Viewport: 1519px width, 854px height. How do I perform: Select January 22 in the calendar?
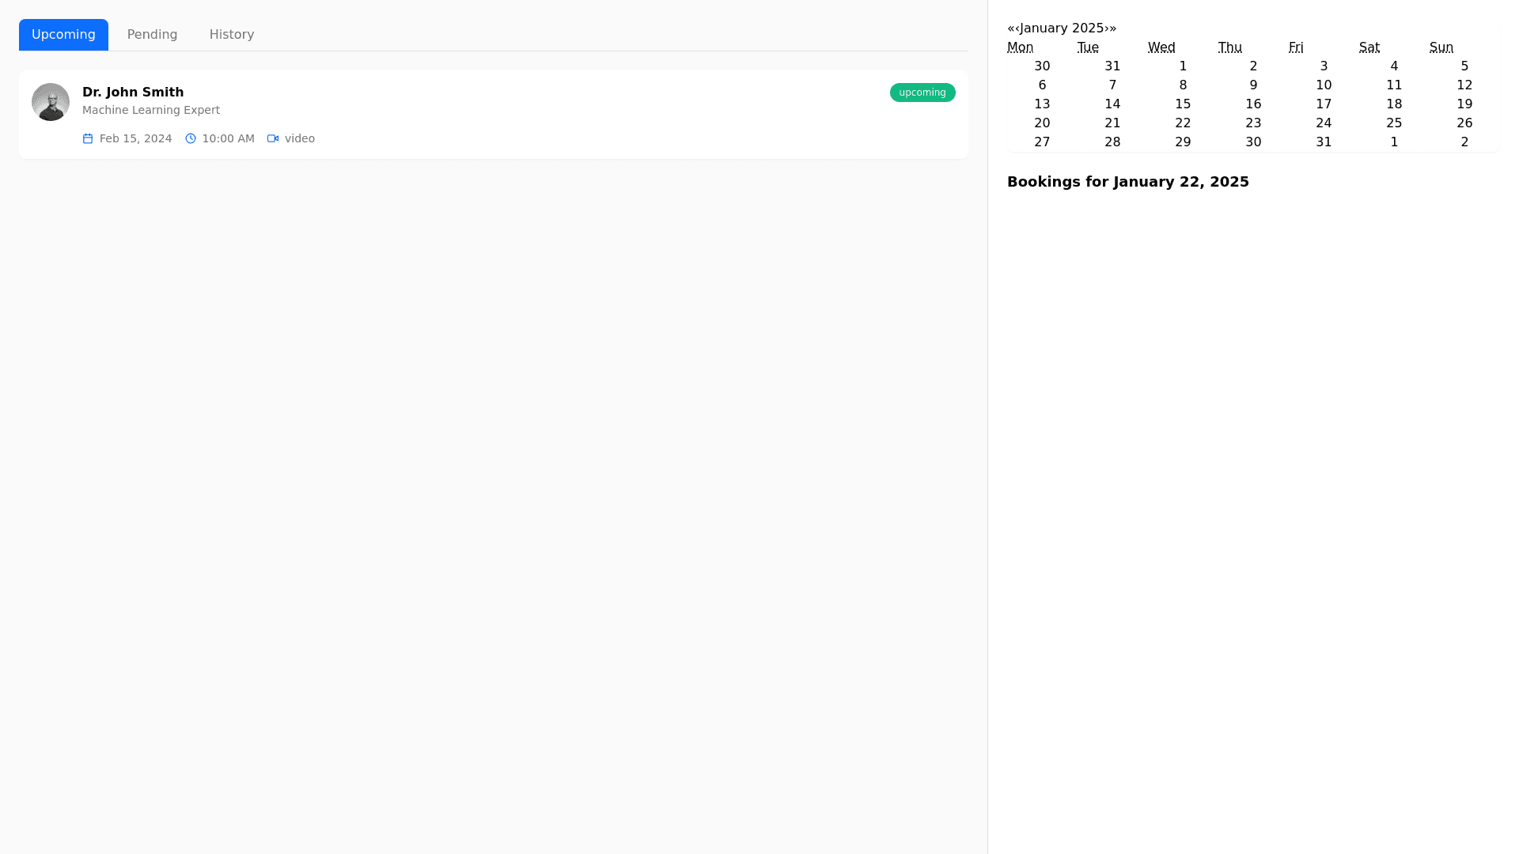tap(1183, 123)
